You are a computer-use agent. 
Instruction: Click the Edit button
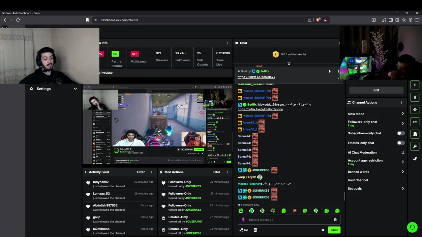tap(376, 90)
